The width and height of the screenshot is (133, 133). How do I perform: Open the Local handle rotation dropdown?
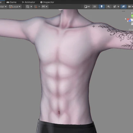point(15,7)
